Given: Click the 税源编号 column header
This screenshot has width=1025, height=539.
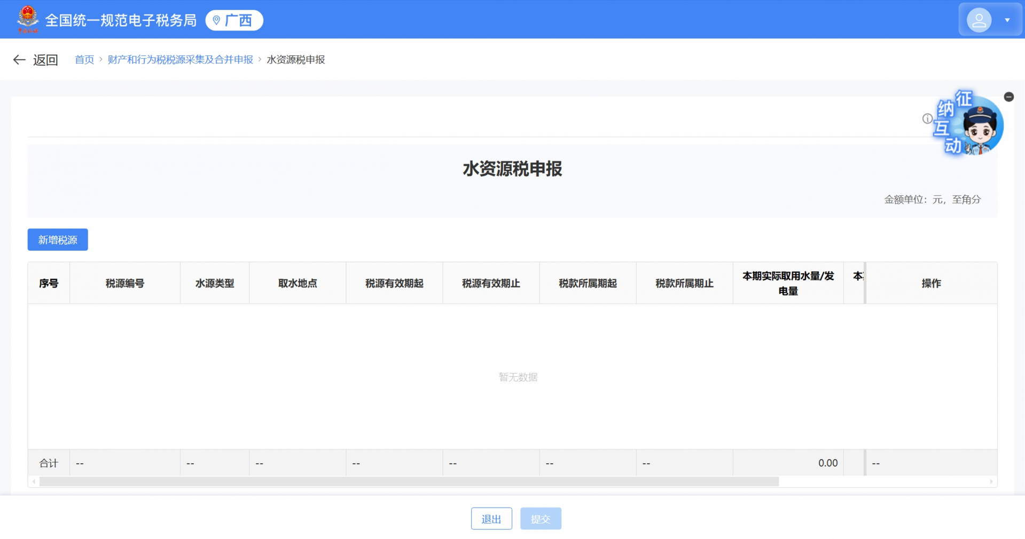Looking at the screenshot, I should [124, 283].
